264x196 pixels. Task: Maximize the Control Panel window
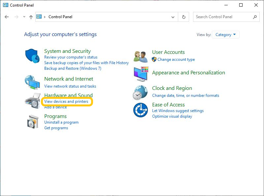(x=241, y=5)
